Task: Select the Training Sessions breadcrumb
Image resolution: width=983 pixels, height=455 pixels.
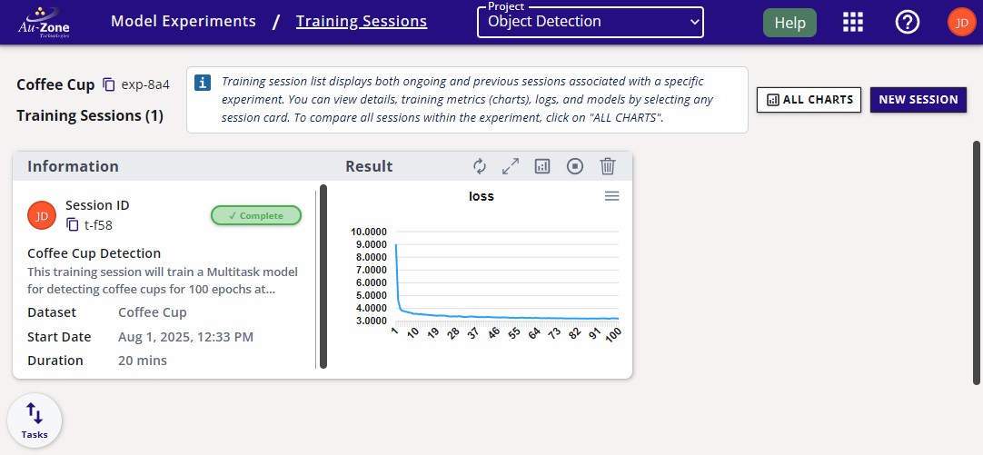Action: pos(361,21)
